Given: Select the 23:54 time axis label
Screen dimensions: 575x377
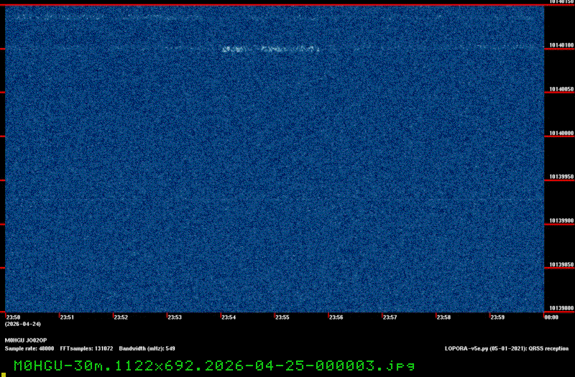Looking at the screenshot, I should pyautogui.click(x=229, y=317).
